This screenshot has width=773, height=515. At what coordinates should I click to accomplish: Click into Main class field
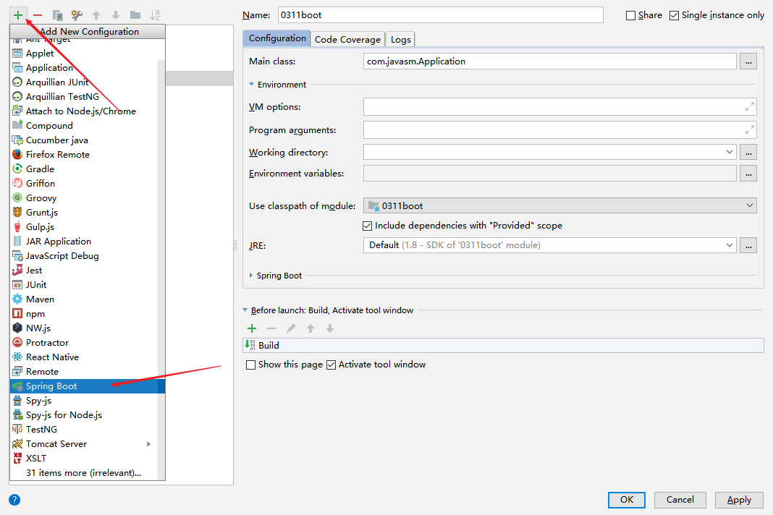pyautogui.click(x=549, y=61)
